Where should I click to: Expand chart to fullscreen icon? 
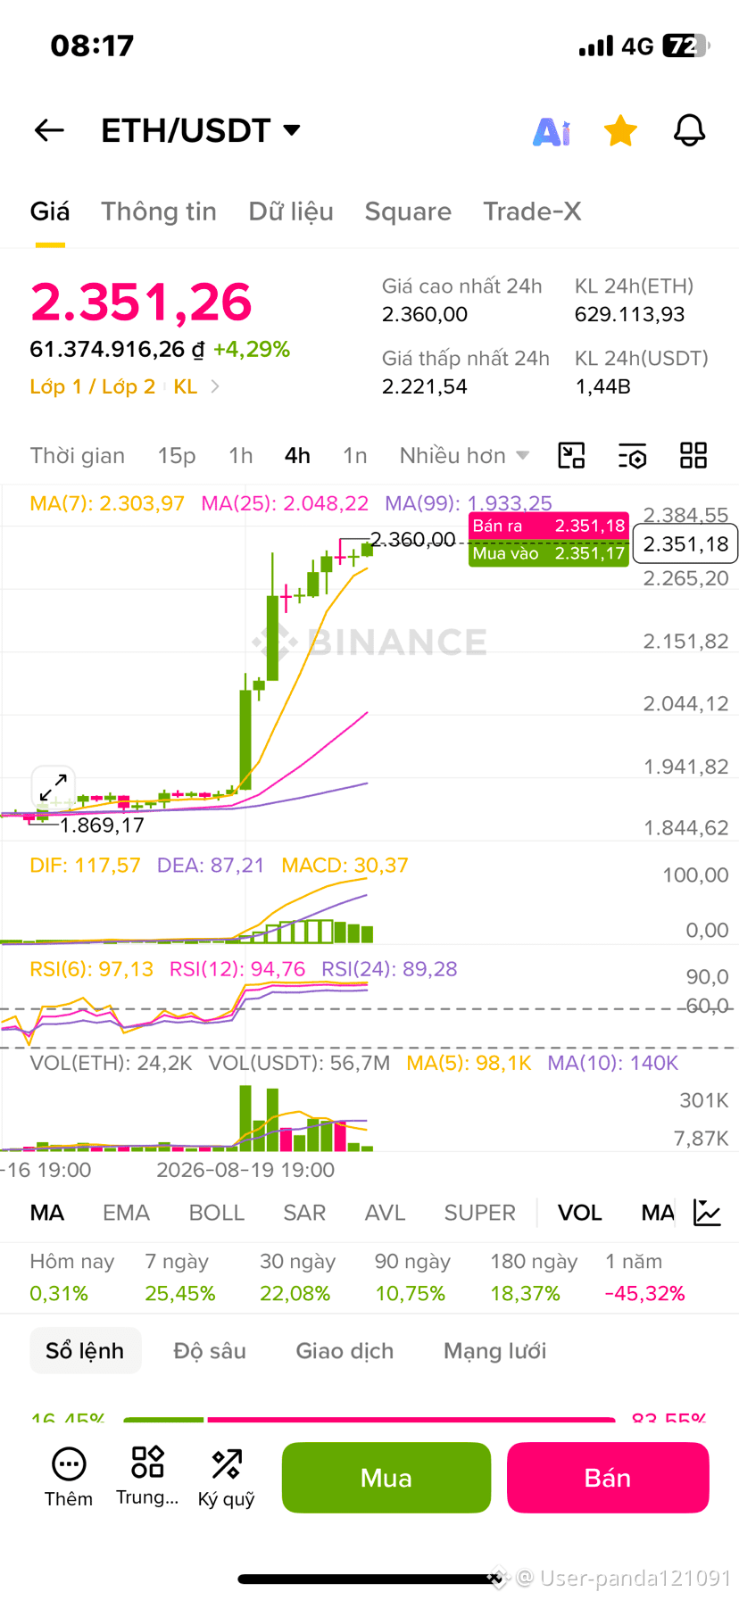pyautogui.click(x=54, y=788)
